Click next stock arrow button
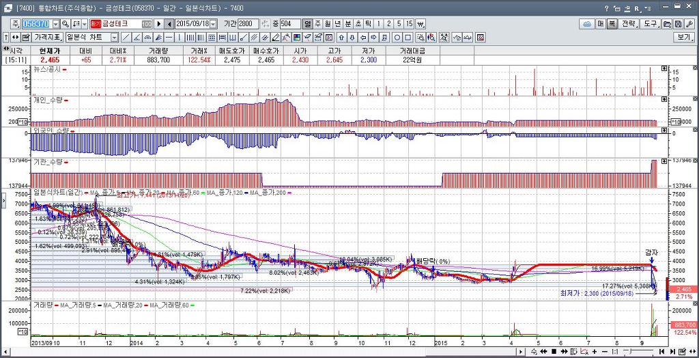This screenshot has width=699, height=358. [158, 24]
